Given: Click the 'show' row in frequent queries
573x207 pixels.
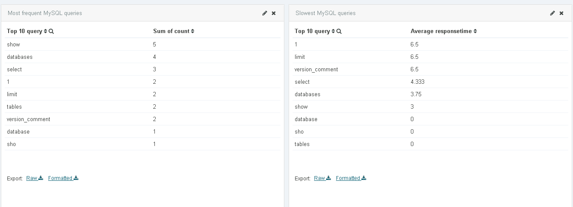Looking at the screenshot, I should tap(14, 45).
